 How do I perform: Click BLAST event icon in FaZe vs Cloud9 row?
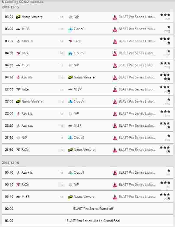[x=115, y=53]
